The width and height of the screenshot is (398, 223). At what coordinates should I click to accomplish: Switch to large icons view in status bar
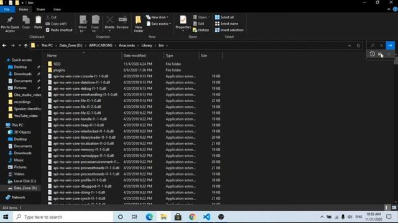(x=394, y=208)
